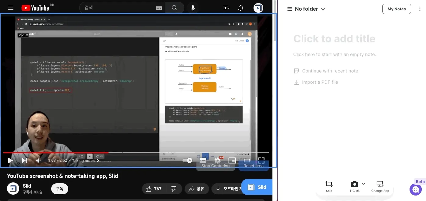Click Change App in the Slid toolbar
The image size is (426, 201).
click(x=380, y=186)
